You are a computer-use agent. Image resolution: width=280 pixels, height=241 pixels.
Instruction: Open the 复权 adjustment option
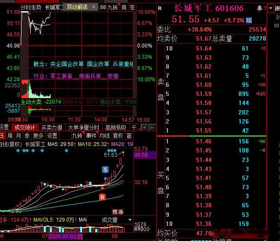click(118, 136)
